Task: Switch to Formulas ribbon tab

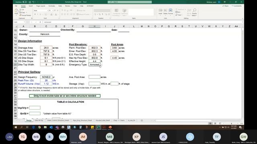Action: click(52, 6)
